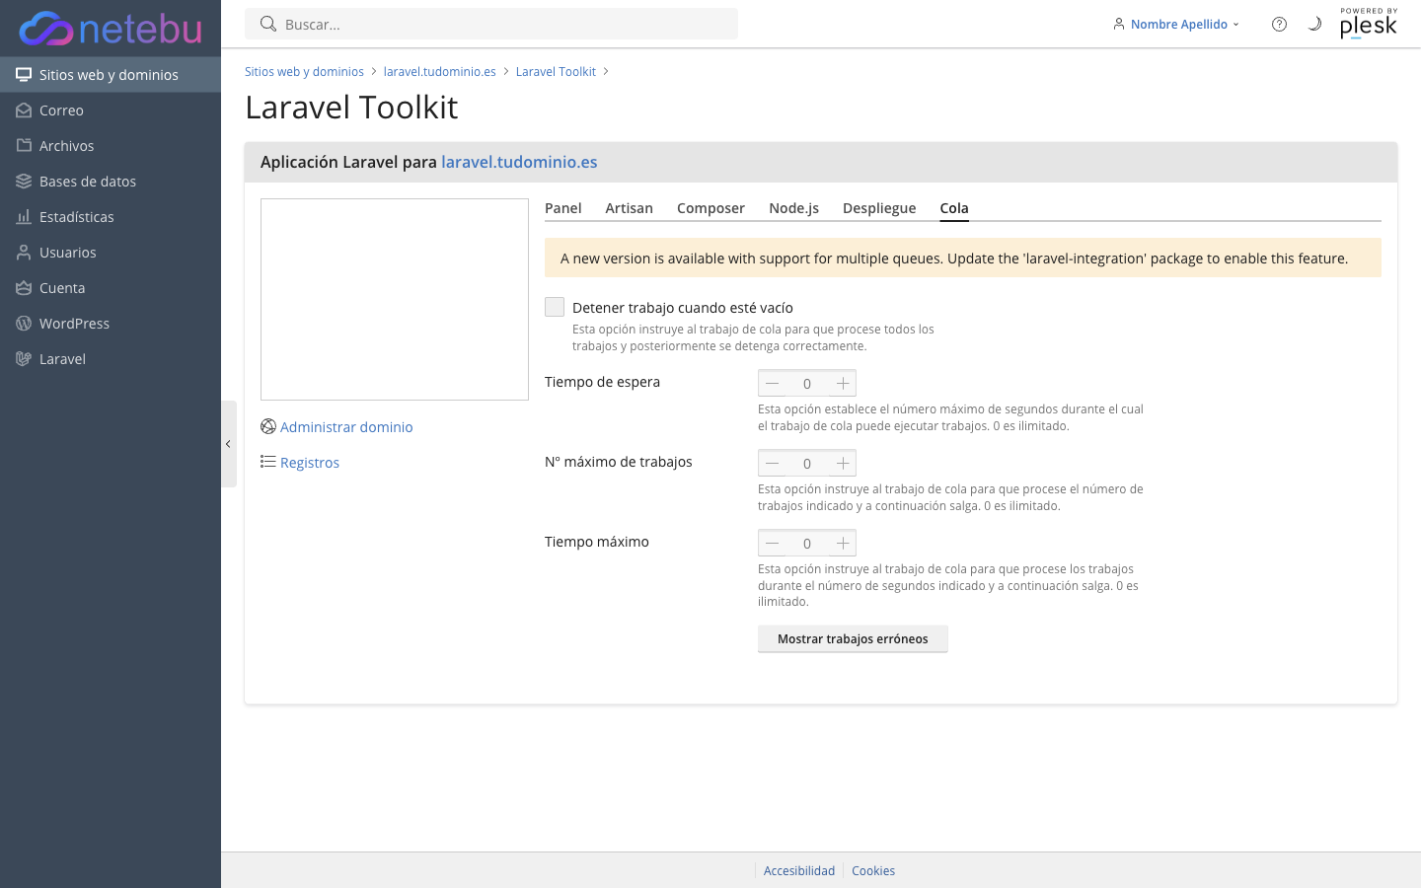Select the Node.js tab

click(x=794, y=208)
